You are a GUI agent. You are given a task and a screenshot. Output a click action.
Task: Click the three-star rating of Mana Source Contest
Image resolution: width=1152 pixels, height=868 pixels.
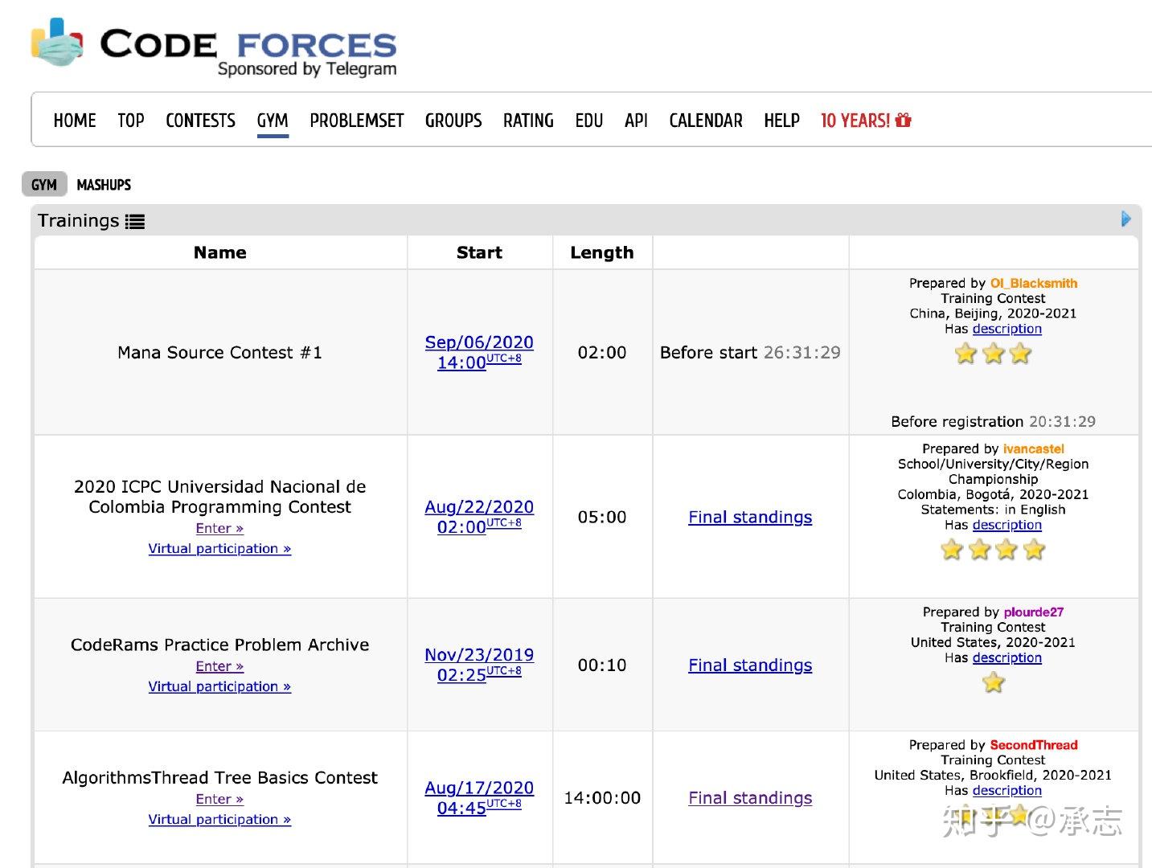pyautogui.click(x=993, y=354)
